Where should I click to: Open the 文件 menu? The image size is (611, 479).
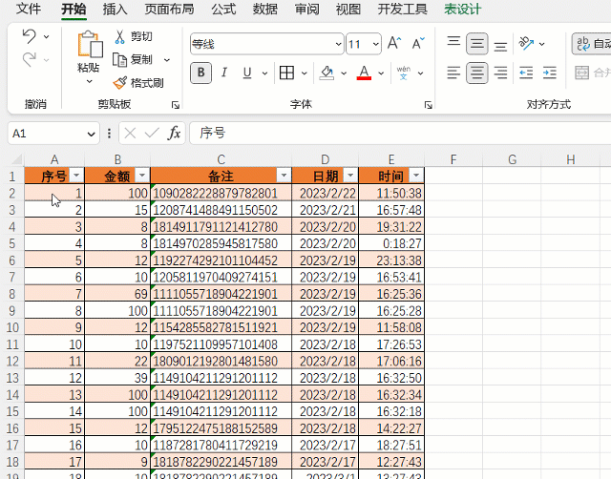coord(28,9)
